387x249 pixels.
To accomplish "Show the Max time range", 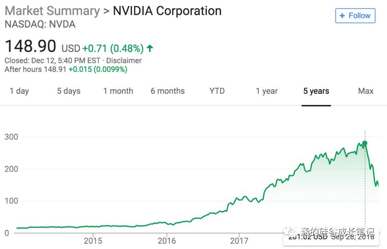I will pyautogui.click(x=365, y=91).
